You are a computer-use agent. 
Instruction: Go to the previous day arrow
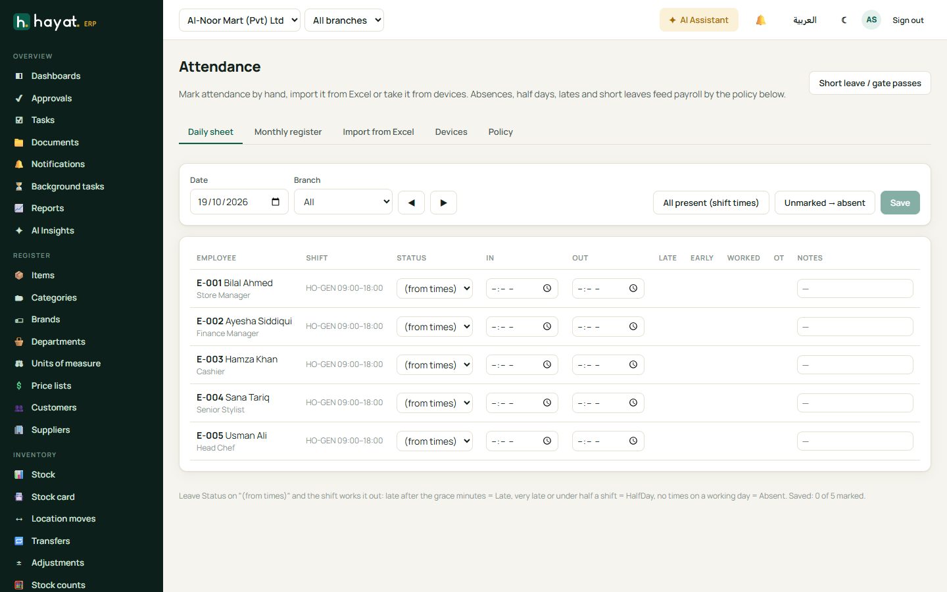(411, 203)
